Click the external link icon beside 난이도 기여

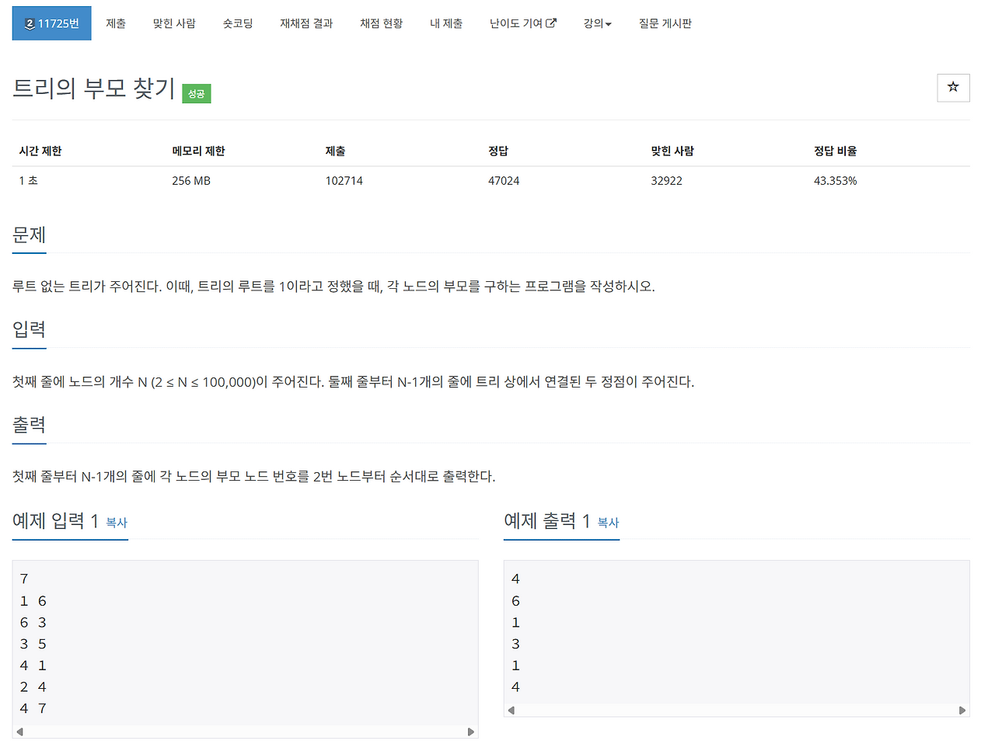click(x=551, y=23)
